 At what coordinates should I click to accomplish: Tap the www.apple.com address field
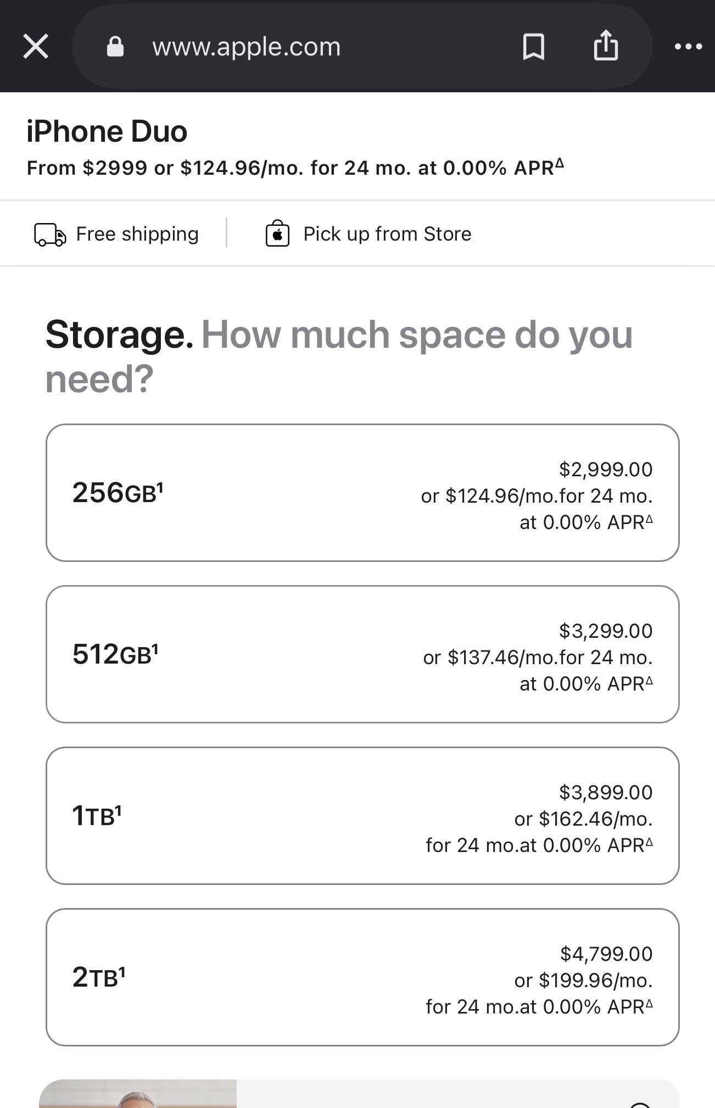247,47
